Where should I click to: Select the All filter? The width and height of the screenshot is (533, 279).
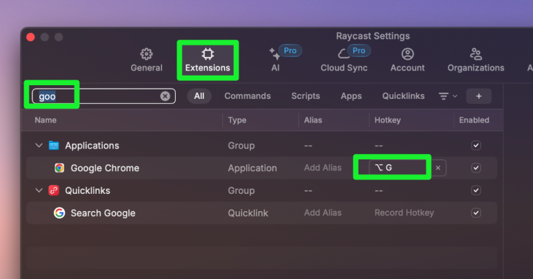click(199, 96)
